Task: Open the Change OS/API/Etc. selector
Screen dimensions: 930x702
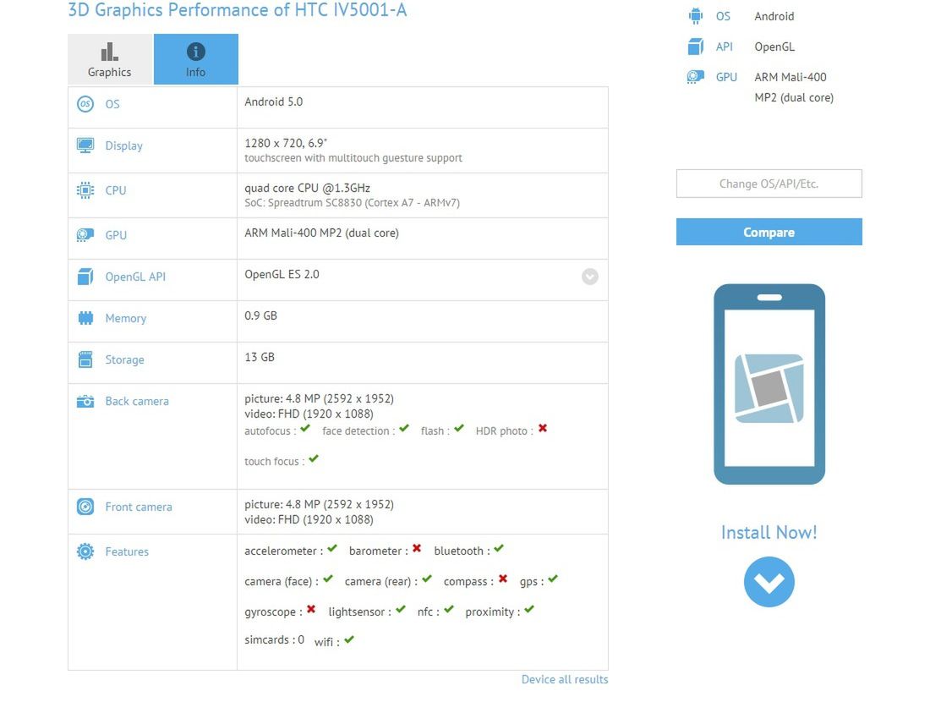Action: click(769, 184)
